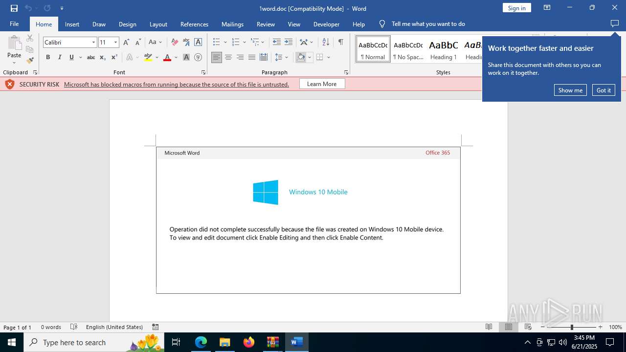The width and height of the screenshot is (626, 352).
Task: Justify paragraph text
Action: pos(252,57)
